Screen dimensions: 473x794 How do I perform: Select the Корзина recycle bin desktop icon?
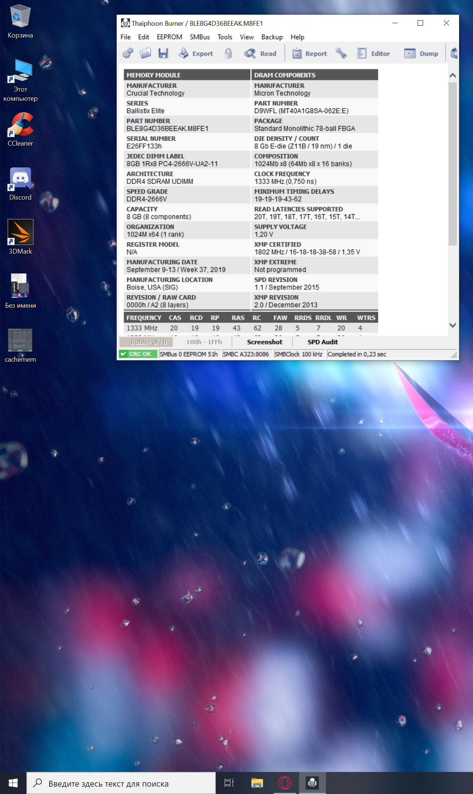coord(21,22)
